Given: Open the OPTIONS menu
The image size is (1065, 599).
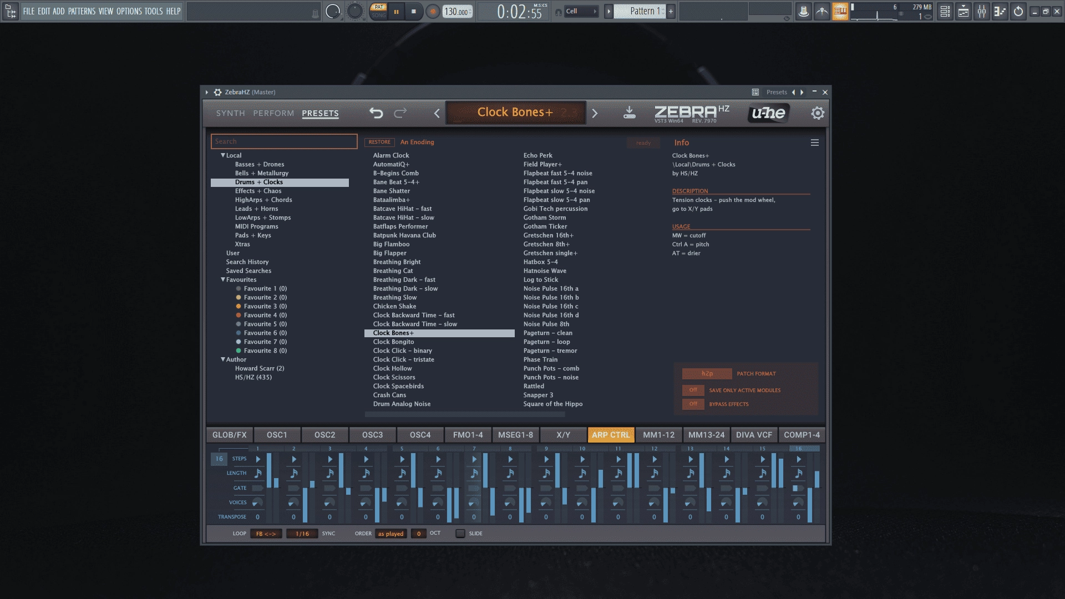Looking at the screenshot, I should pos(129,11).
